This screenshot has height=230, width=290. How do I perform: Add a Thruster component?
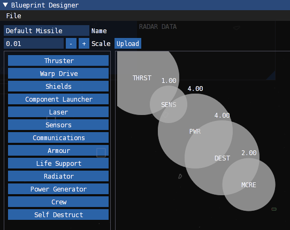pos(58,60)
